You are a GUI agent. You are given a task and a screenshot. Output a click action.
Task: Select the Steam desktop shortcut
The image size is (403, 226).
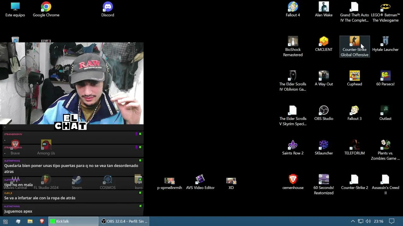coord(77,182)
